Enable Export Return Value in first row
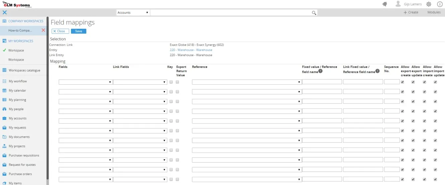This screenshot has height=185, width=445. 177,82
